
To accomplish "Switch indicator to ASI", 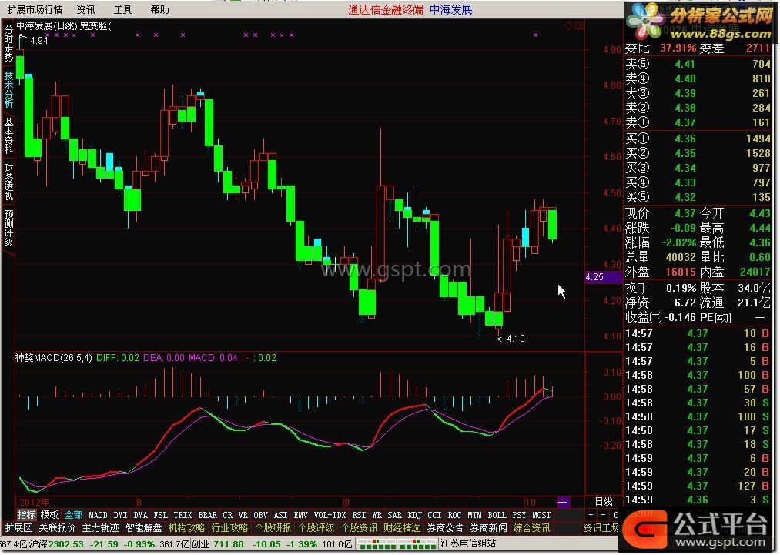I will coord(280,515).
